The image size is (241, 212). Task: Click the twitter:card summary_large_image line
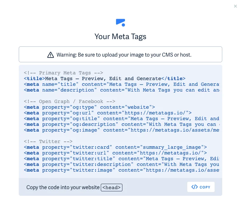[x=115, y=147]
